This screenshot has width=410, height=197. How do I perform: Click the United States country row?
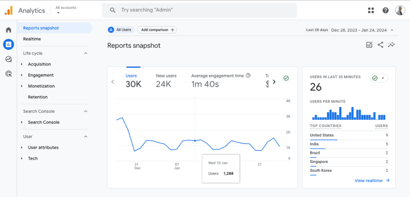pyautogui.click(x=349, y=135)
